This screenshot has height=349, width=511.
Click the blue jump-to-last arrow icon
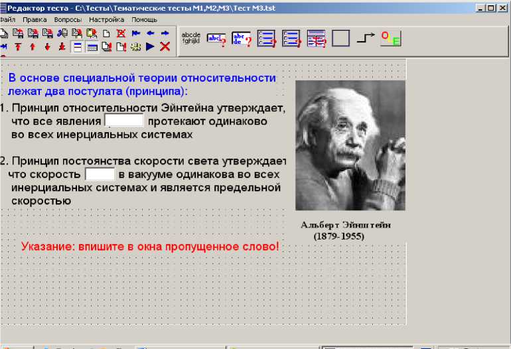(3, 47)
